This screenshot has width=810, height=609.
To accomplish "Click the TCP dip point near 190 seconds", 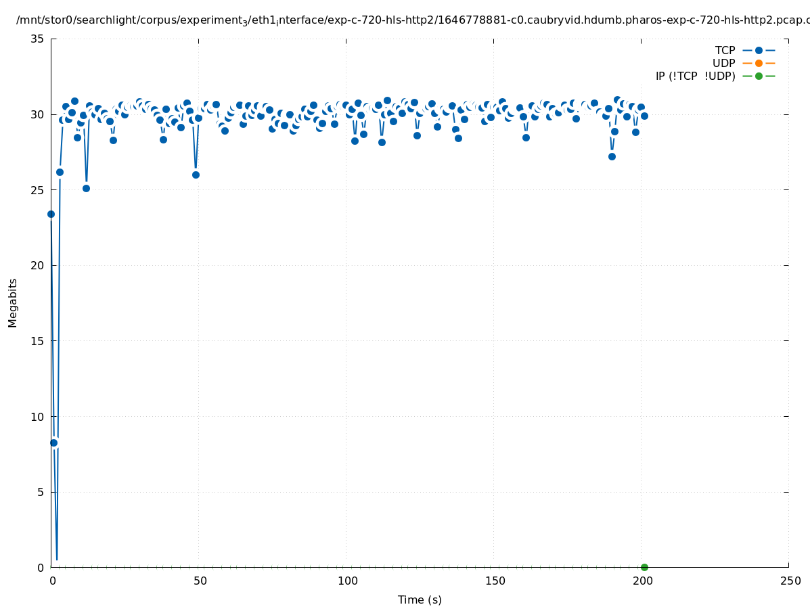I will (x=612, y=156).
